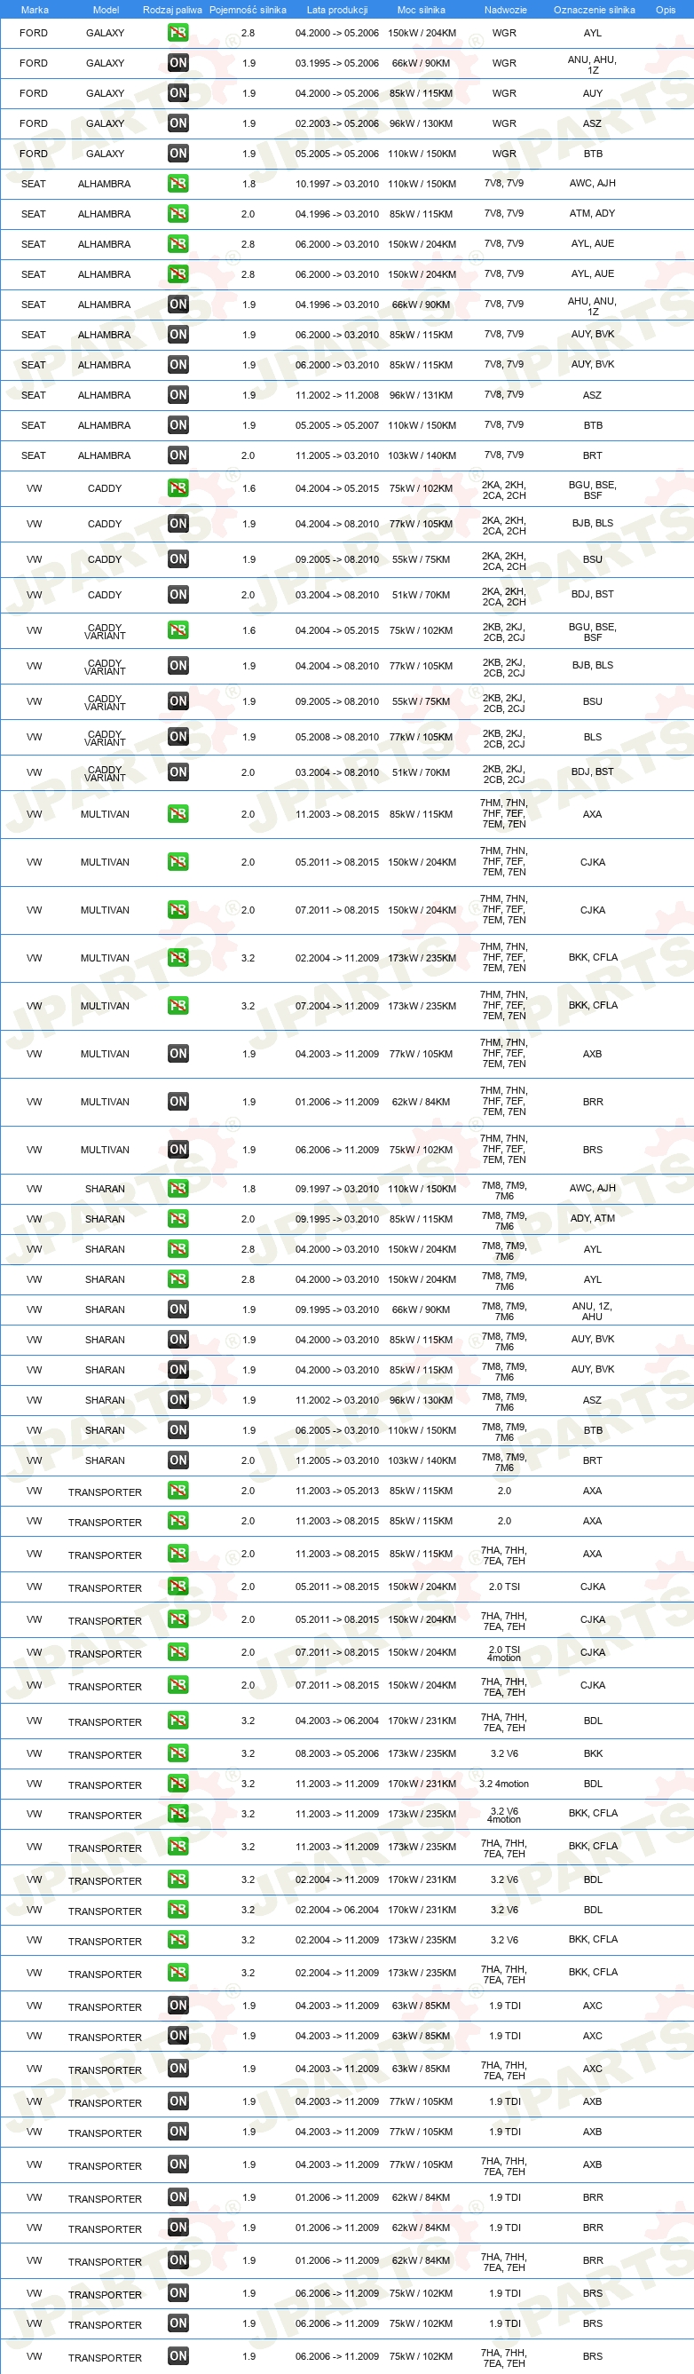Screen dimensions: 694x2374
Task: Click the ON icon in Multivan BRS row
Action: 177,1149
